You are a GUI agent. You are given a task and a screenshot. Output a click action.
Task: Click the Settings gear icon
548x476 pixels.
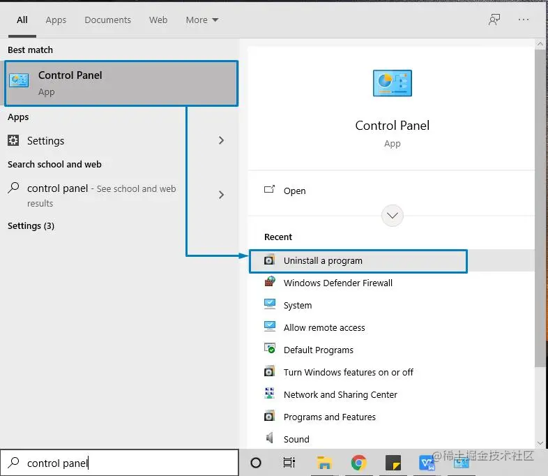coord(13,140)
